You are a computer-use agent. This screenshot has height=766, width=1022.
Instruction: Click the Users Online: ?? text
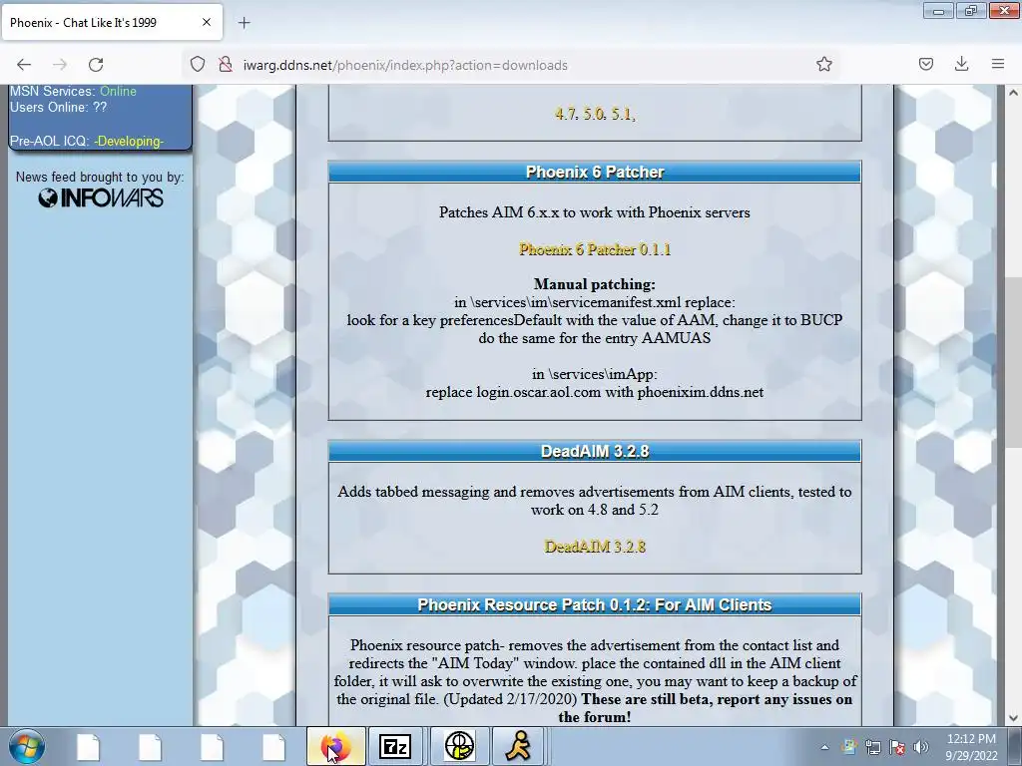coord(58,108)
